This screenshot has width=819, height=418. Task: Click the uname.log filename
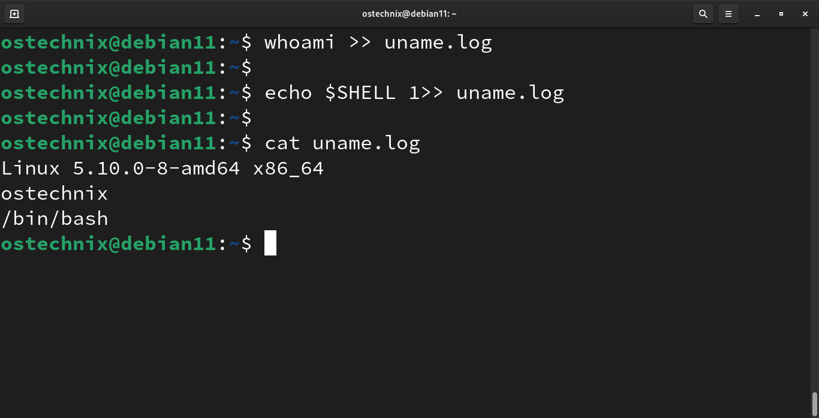tap(438, 42)
